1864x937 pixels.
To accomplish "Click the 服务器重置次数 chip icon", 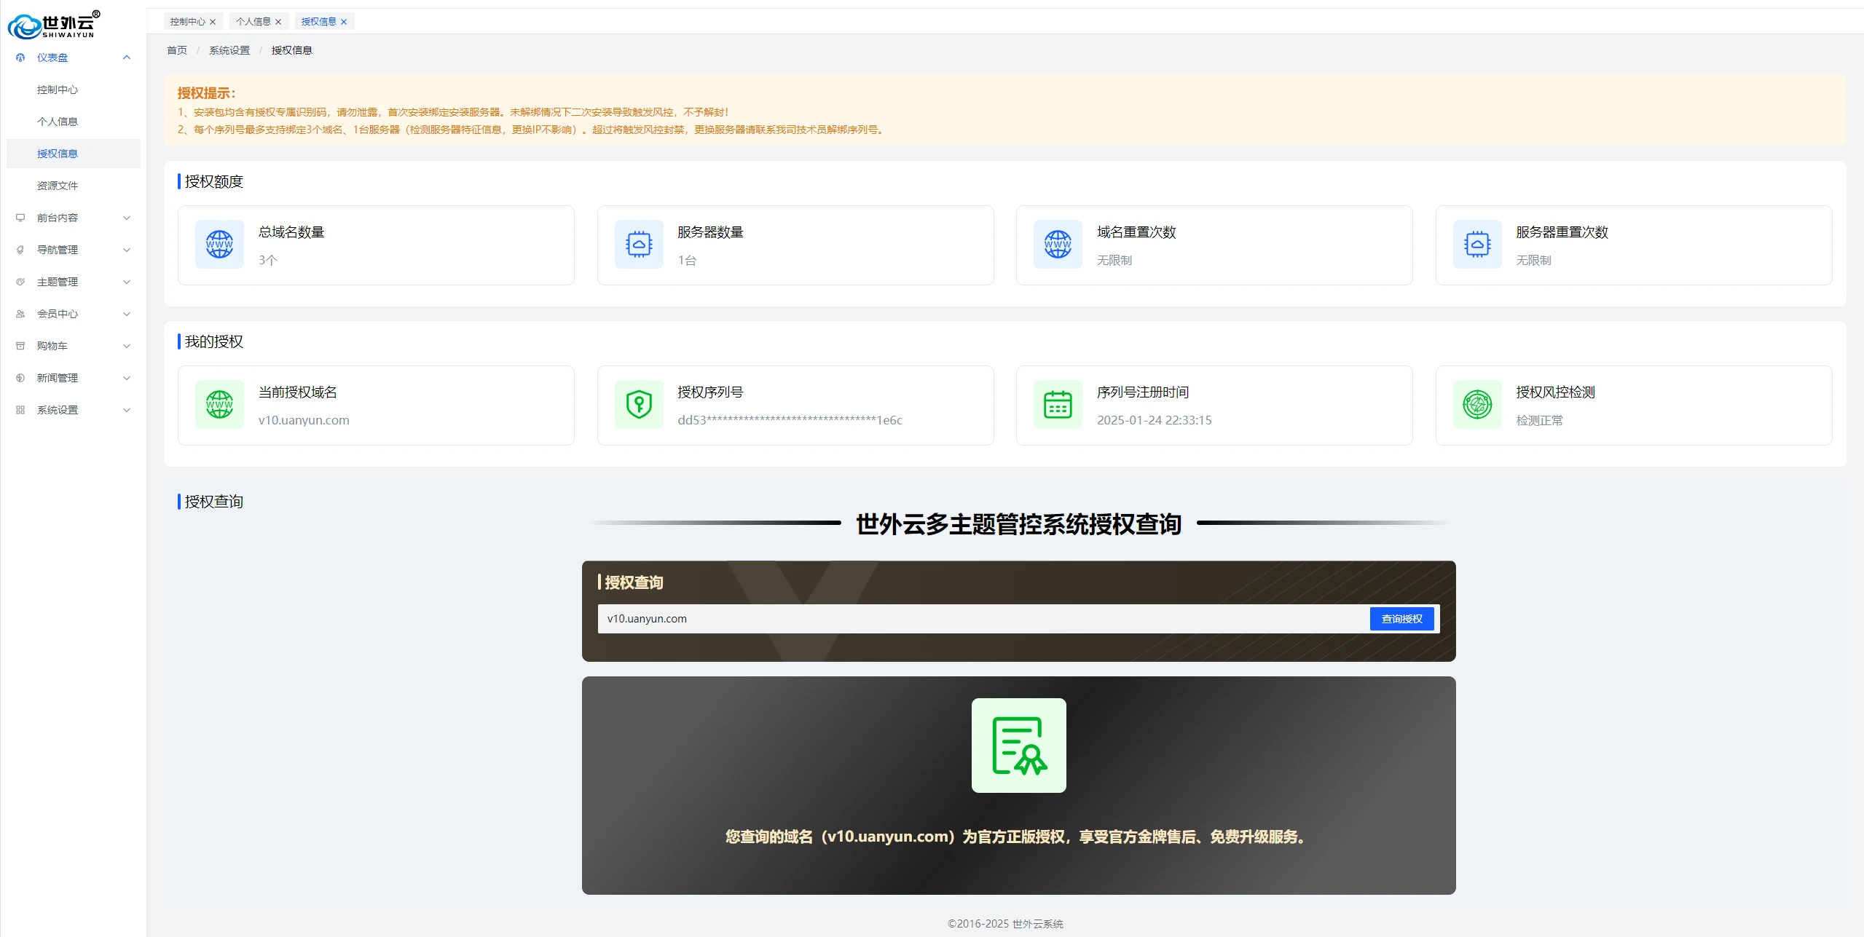I will (x=1477, y=245).
